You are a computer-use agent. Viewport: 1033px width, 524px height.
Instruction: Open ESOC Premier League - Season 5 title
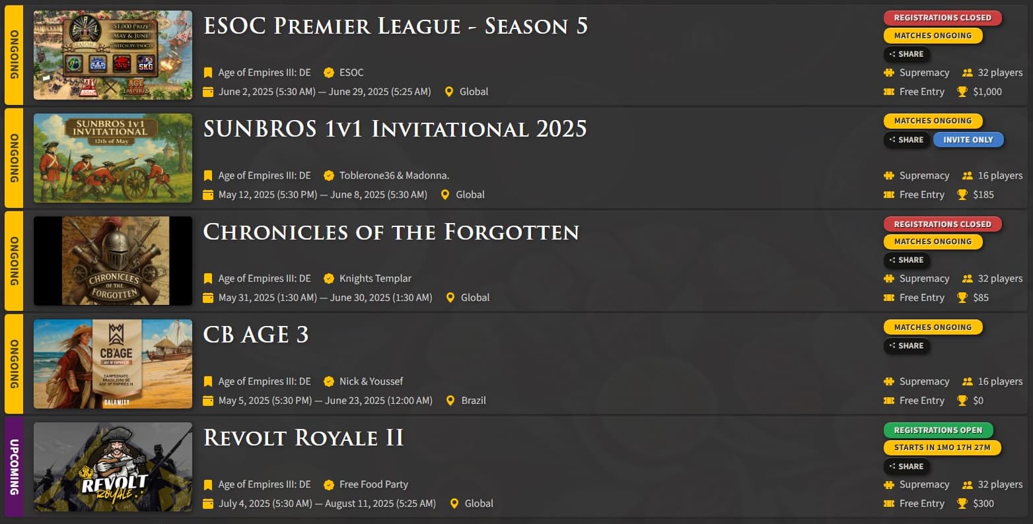[x=396, y=26]
